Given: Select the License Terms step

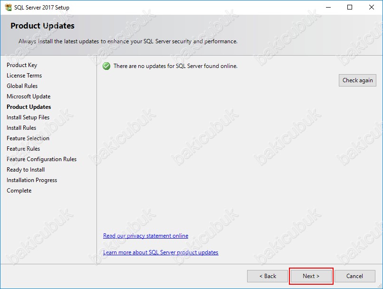Looking at the screenshot, I should [x=24, y=76].
